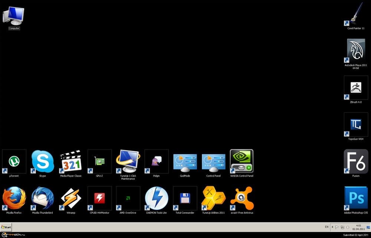The width and height of the screenshot is (371, 238).
Task: Select the Winamp shortcut icon
Action: tap(71, 198)
